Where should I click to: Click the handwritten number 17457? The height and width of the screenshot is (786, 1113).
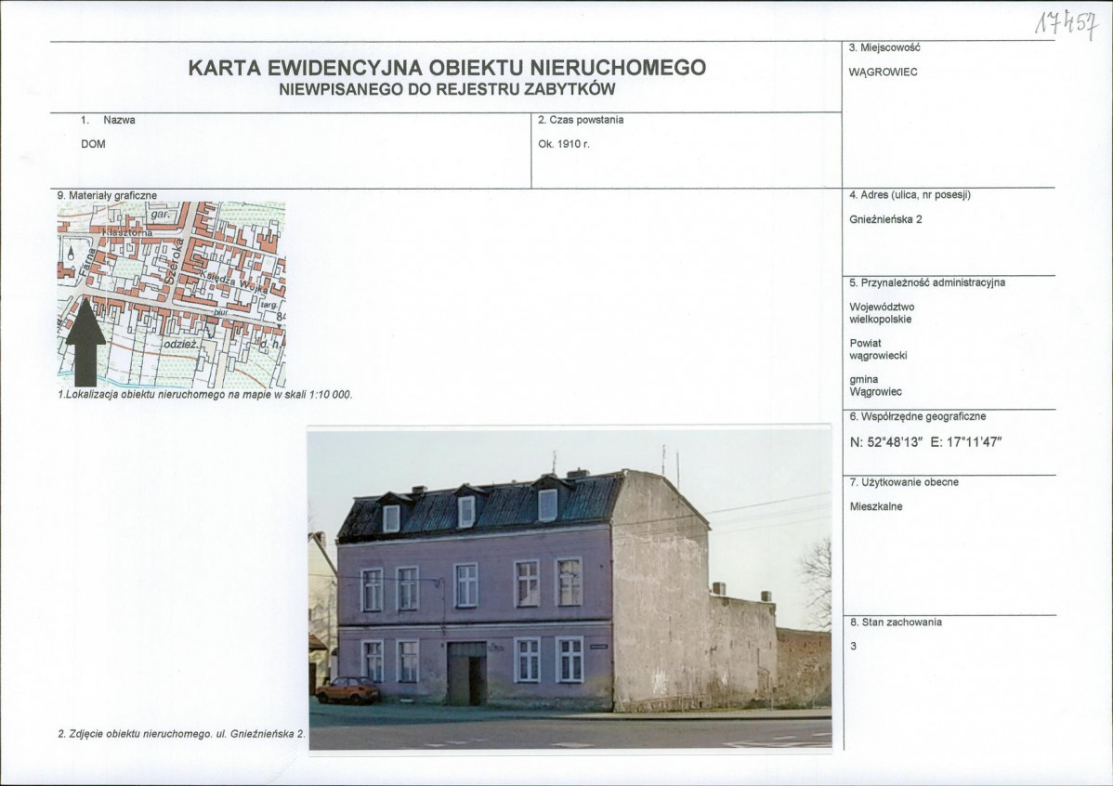coord(1067,24)
